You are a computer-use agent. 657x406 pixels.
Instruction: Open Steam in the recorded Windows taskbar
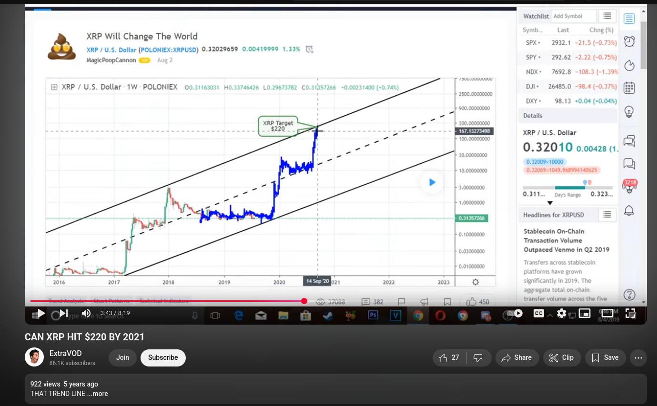[x=328, y=315]
